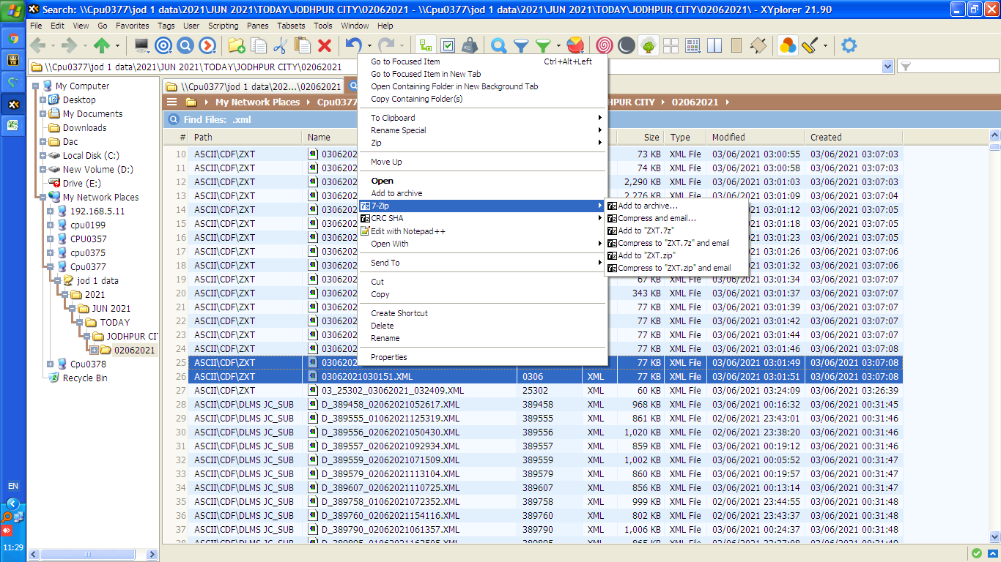Open the dropdown arrow beside Up

pyautogui.click(x=117, y=46)
